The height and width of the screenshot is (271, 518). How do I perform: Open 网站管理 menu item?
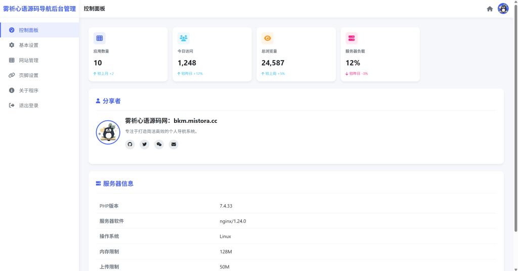[x=39, y=60]
